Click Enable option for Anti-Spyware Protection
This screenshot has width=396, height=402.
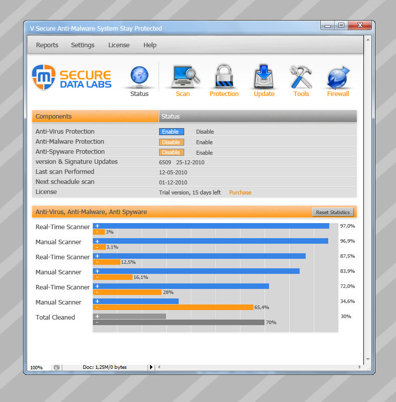[x=204, y=153]
